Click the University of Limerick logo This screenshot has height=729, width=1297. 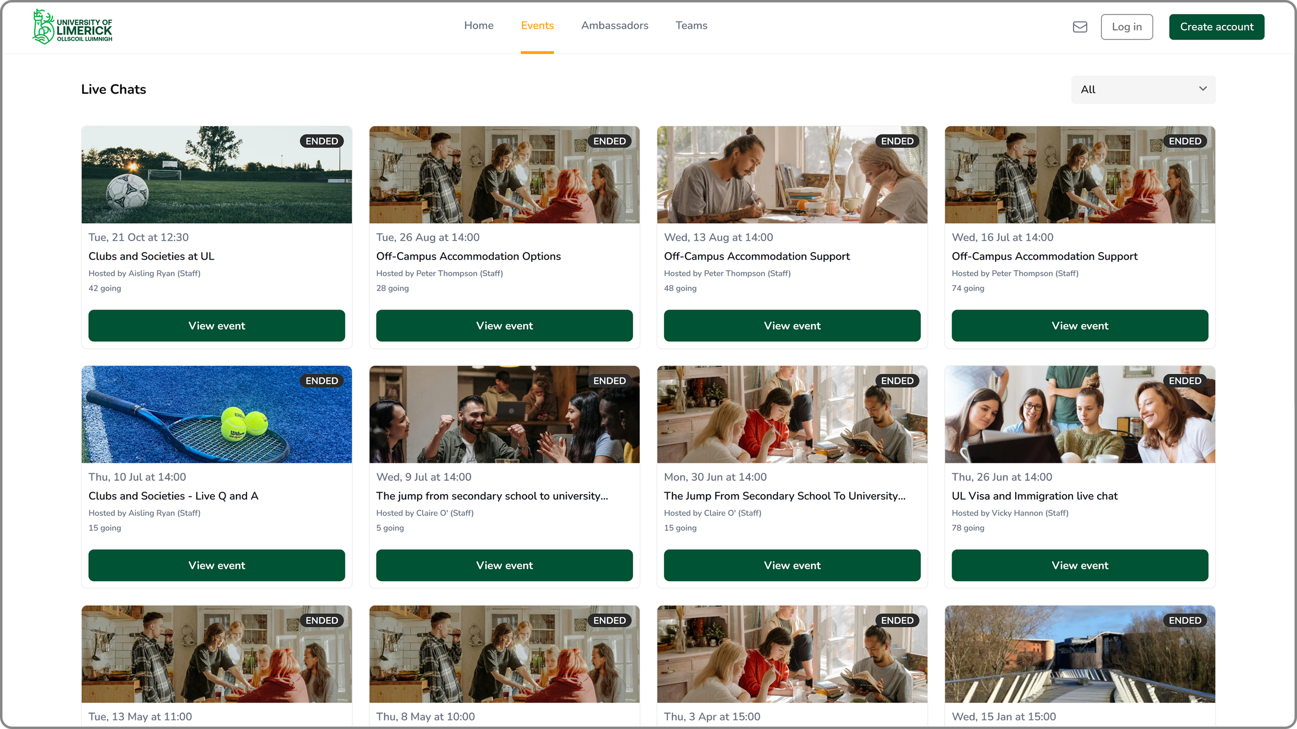pyautogui.click(x=73, y=27)
